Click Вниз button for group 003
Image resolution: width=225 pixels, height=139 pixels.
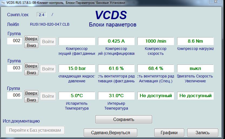(31, 73)
